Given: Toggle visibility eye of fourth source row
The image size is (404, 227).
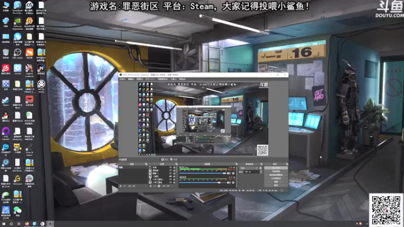Looking at the screenshot, I should tap(171, 177).
